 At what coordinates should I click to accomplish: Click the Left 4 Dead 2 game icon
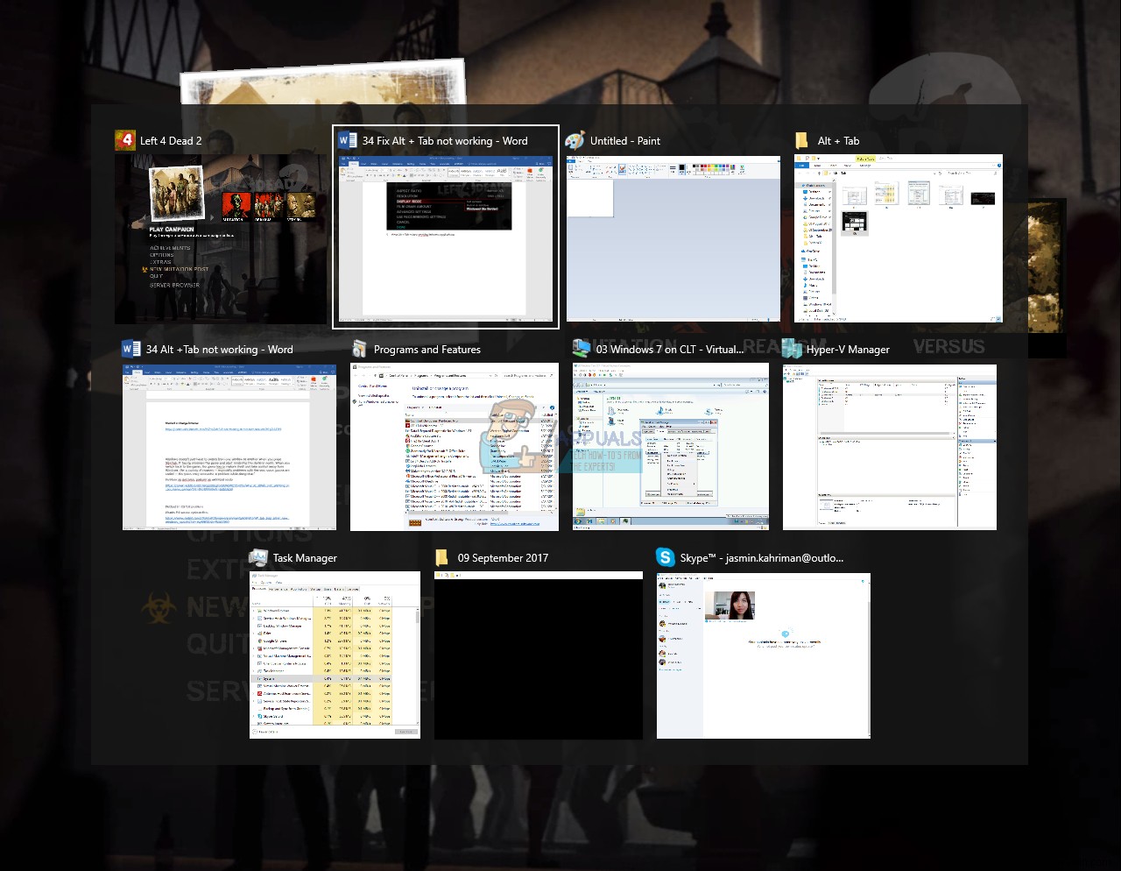click(125, 140)
